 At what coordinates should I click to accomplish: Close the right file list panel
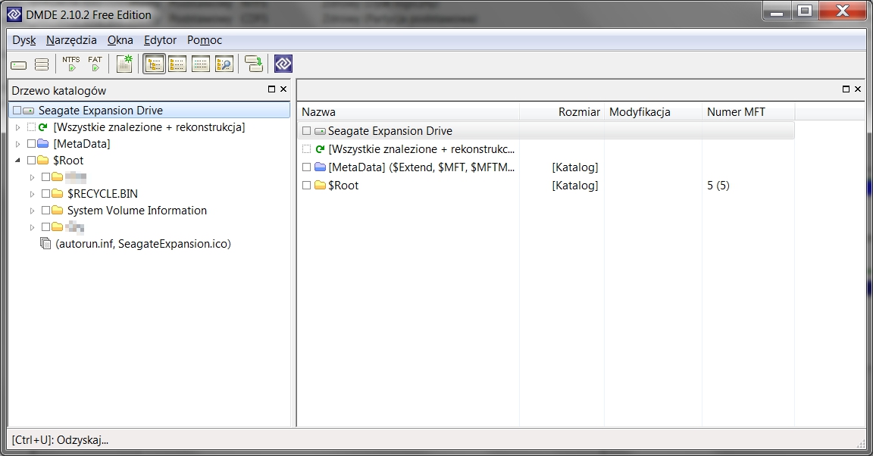point(858,89)
